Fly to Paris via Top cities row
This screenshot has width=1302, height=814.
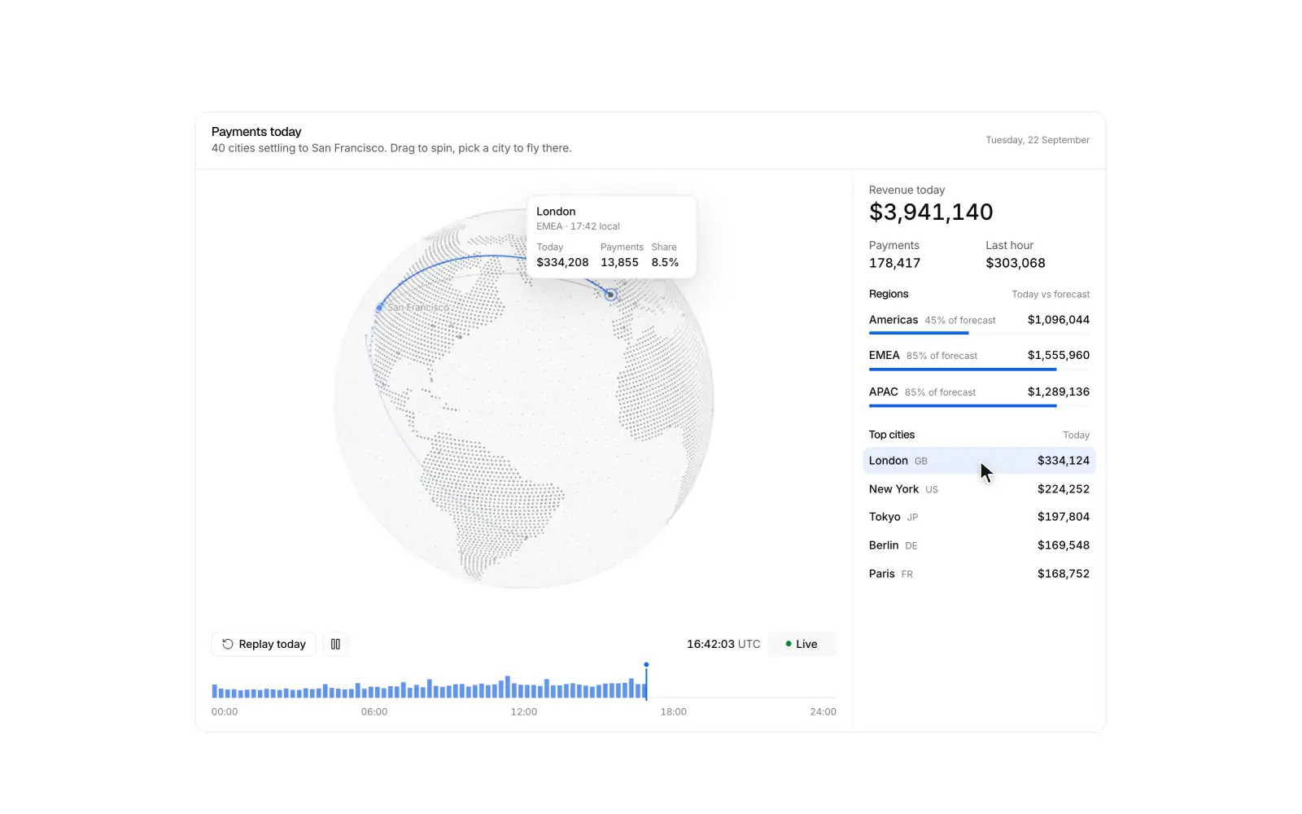point(979,574)
